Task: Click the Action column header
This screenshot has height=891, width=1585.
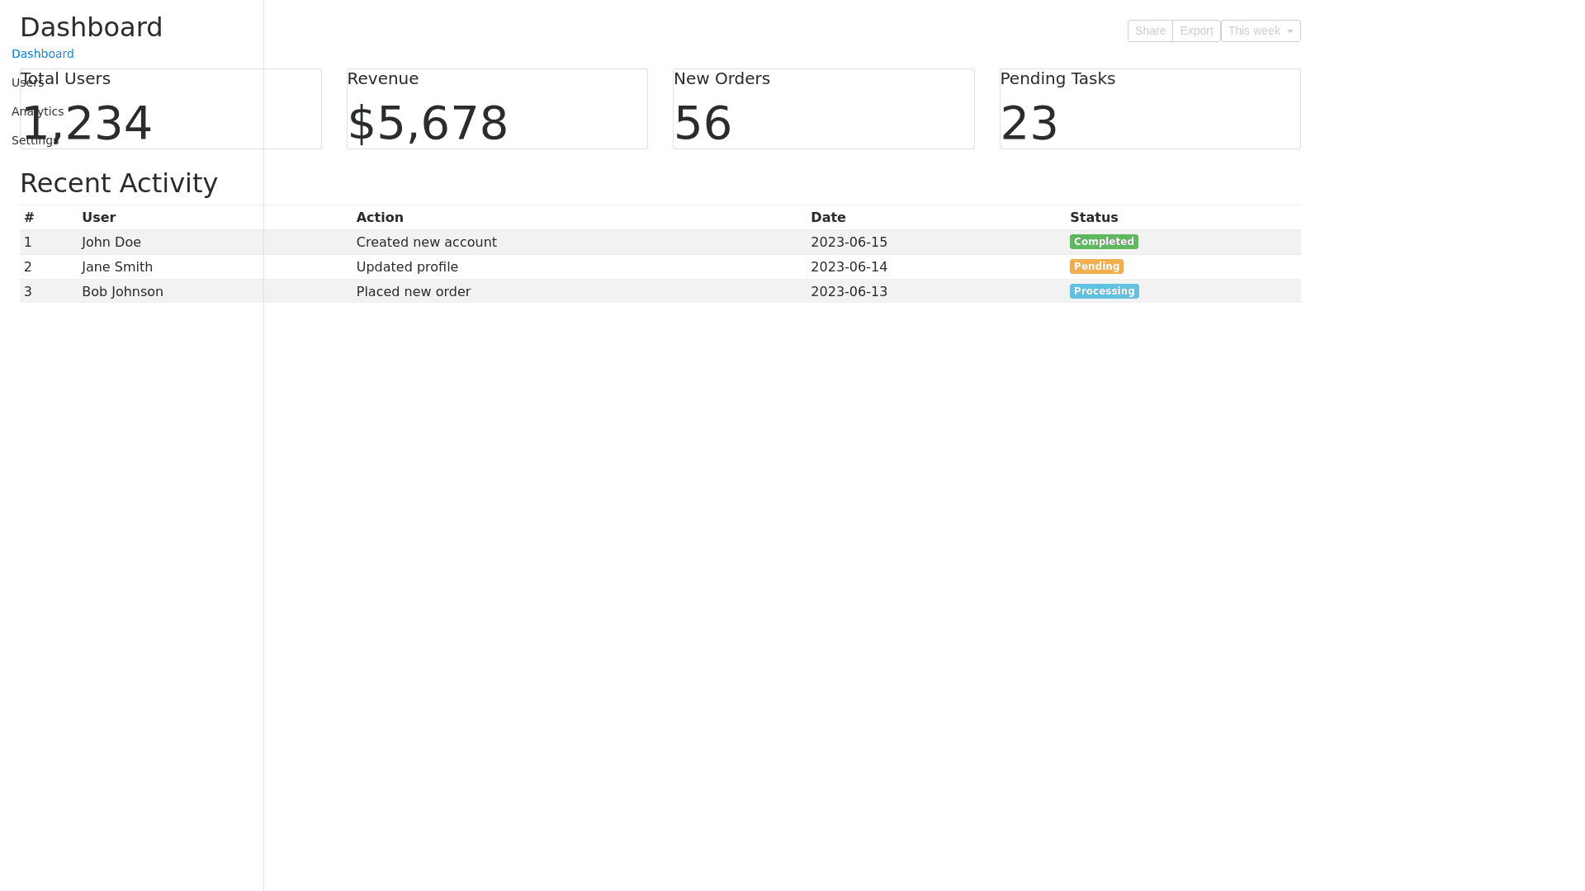Action: click(380, 218)
